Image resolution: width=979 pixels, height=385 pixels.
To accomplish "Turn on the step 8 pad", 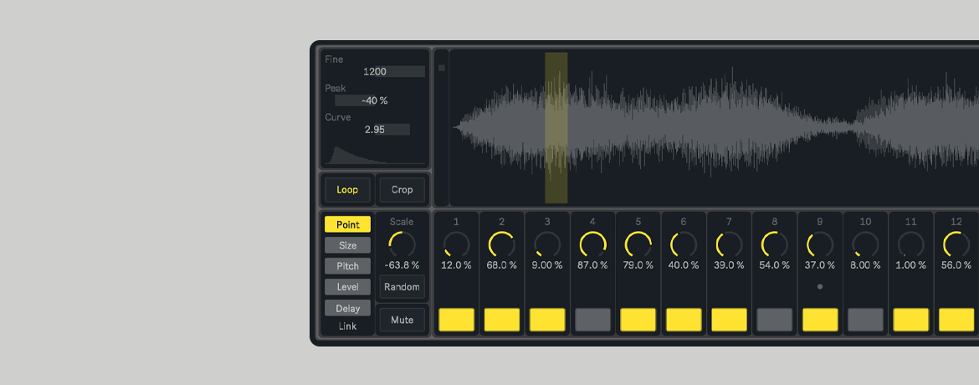I will click(x=774, y=319).
